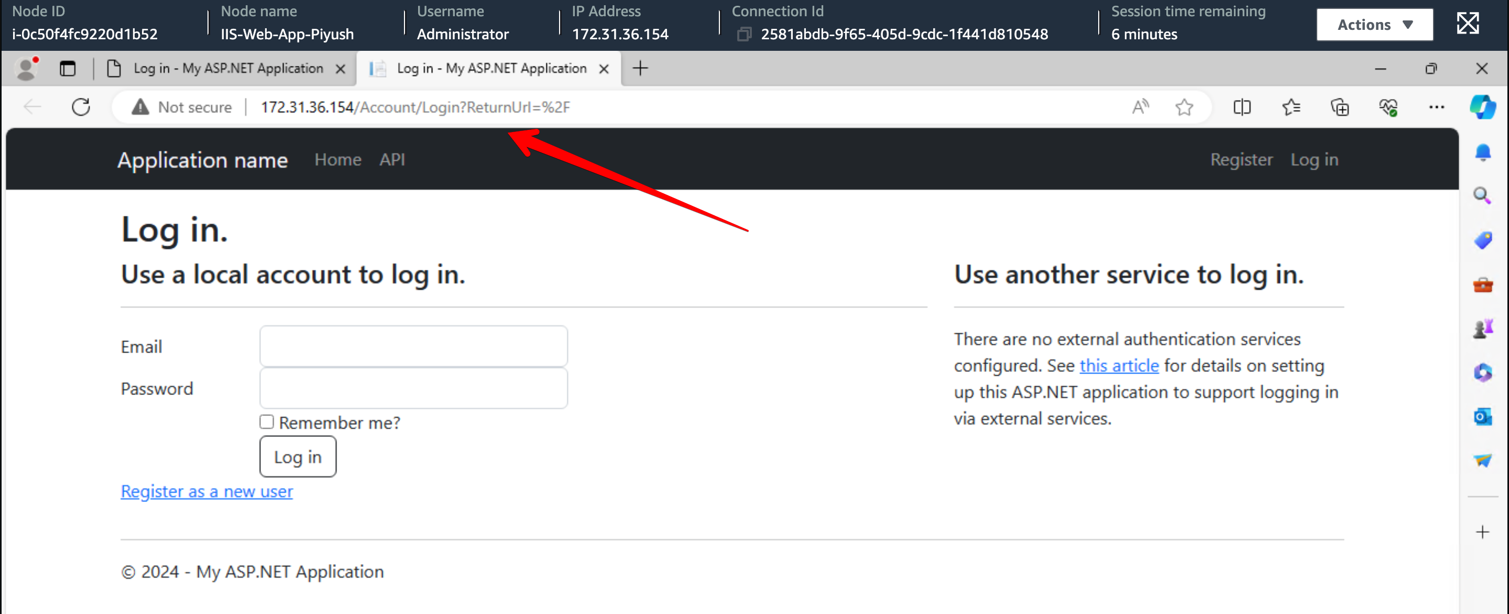Open the tab actions menu icon

click(68, 69)
